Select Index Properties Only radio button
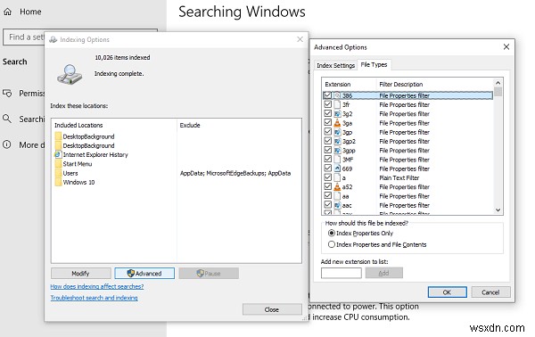The width and height of the screenshot is (535, 337). coord(331,234)
